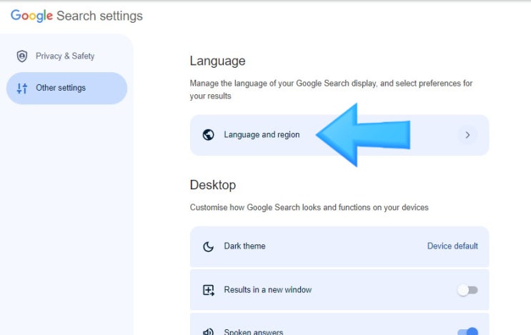Open the Privacy & Safety section
Screen dimensions: 531x335
coord(66,56)
